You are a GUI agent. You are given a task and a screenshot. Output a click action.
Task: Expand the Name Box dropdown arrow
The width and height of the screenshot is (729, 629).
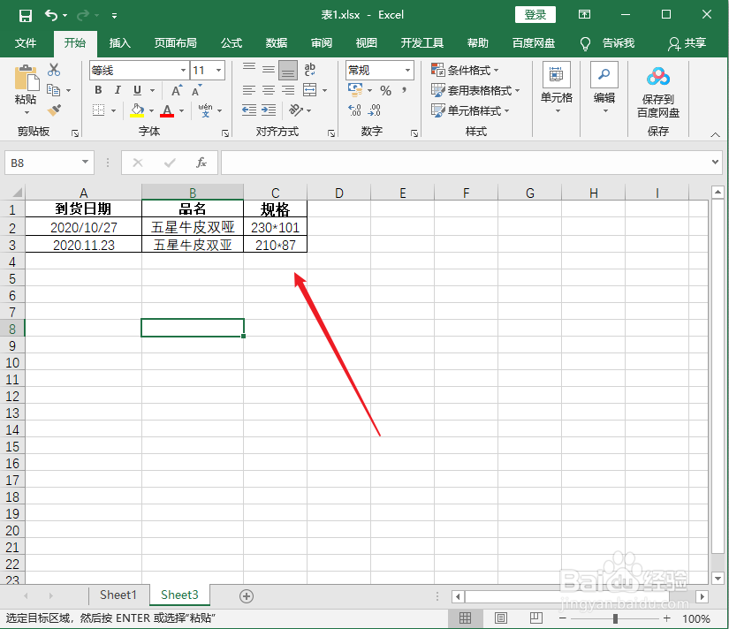(85, 163)
